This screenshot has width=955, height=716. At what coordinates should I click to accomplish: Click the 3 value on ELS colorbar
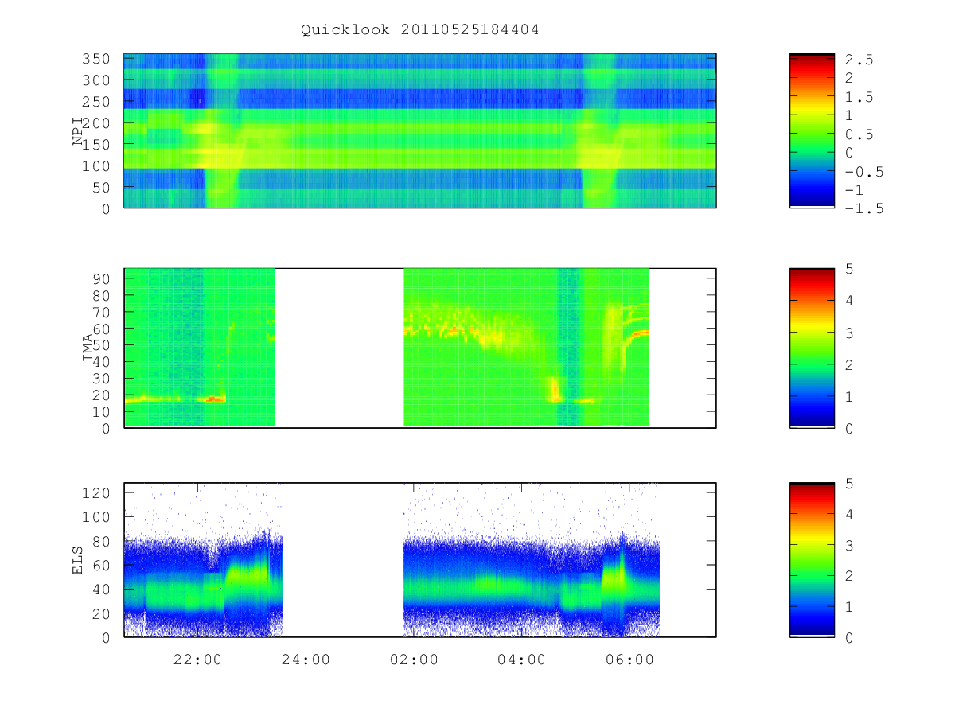[x=849, y=545]
